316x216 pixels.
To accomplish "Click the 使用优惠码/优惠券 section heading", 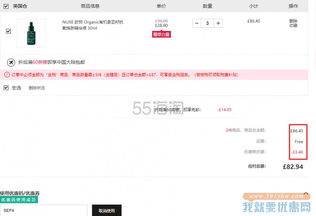I will [x=20, y=193].
